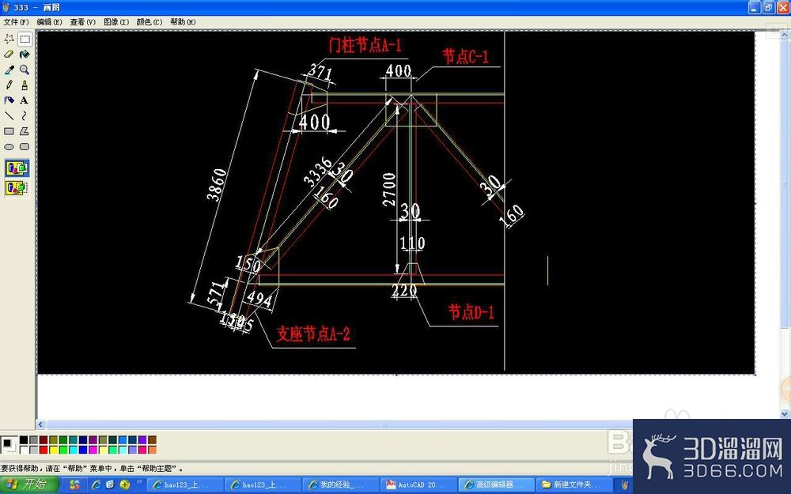Viewport: 791px width, 494px height.
Task: Select the Brush tool
Action: pyautogui.click(x=25, y=85)
